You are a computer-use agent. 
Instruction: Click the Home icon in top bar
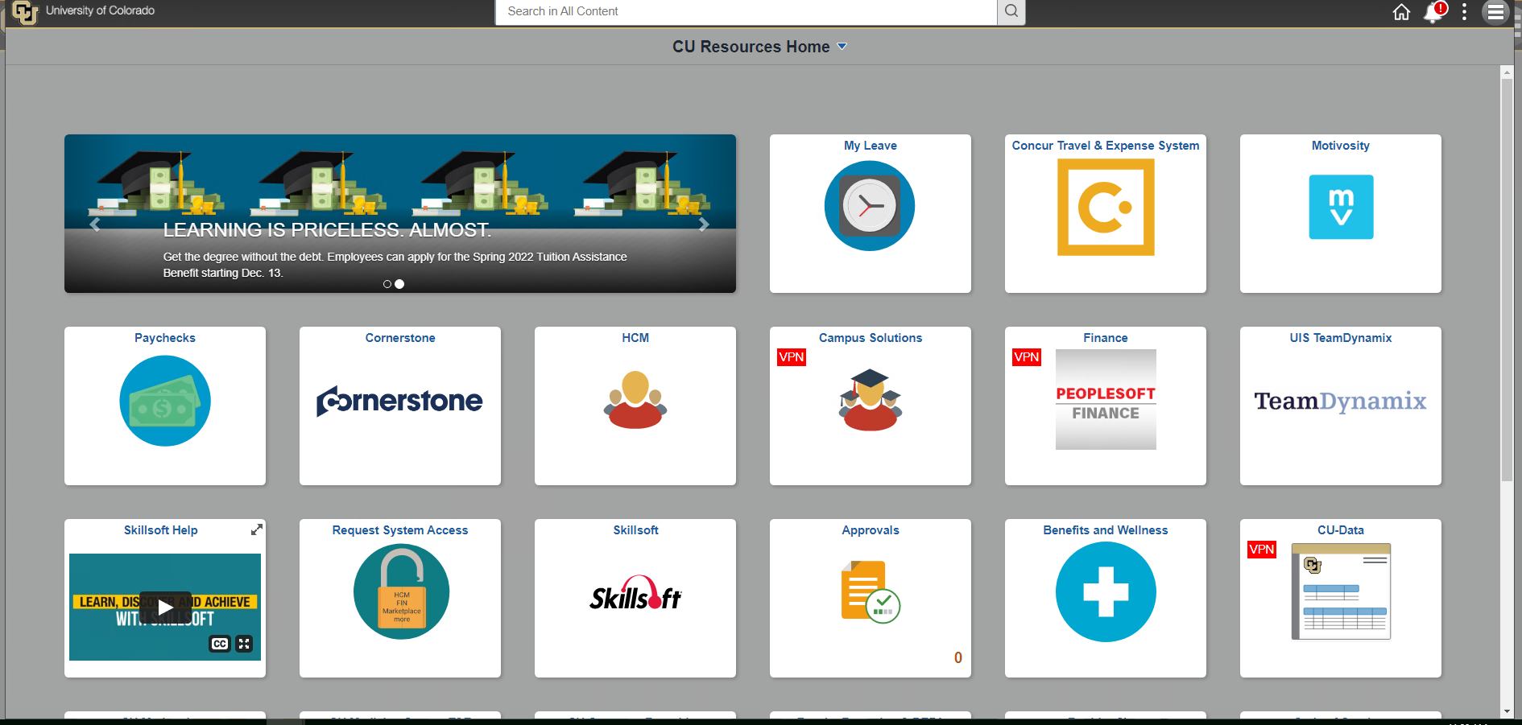click(1401, 12)
